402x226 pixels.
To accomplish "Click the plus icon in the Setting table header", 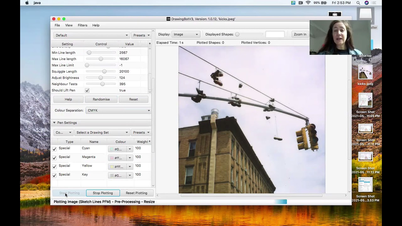I will point(149,44).
